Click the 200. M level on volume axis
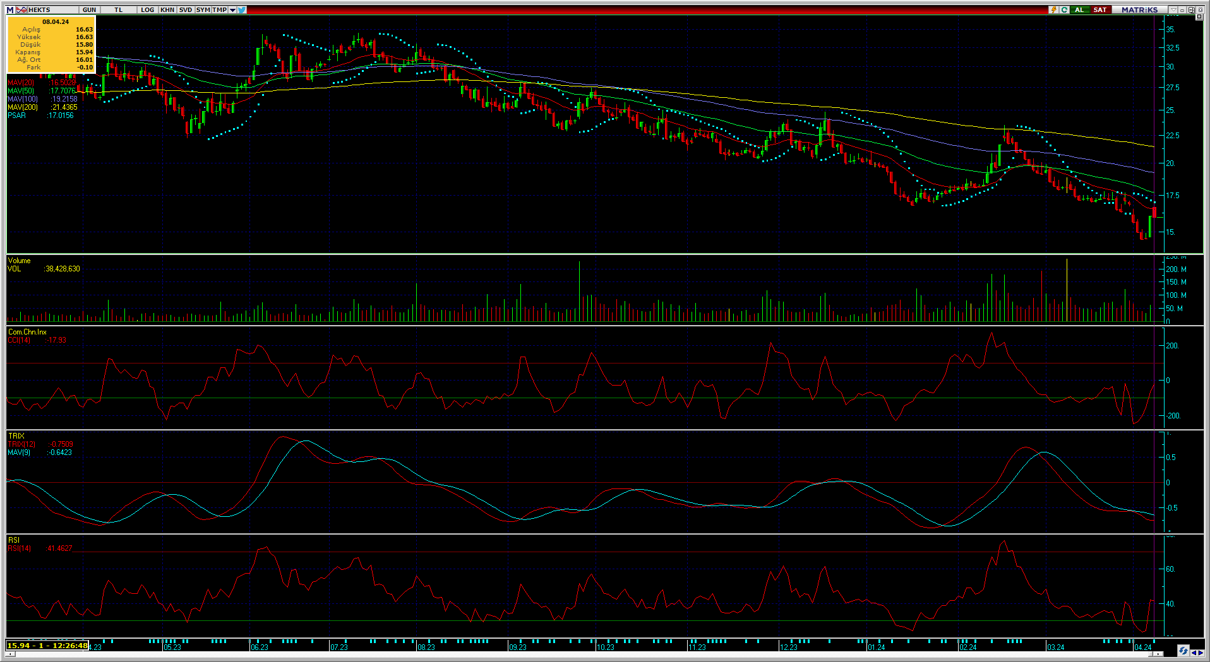Viewport: 1210px width, 662px height. coord(1176,269)
